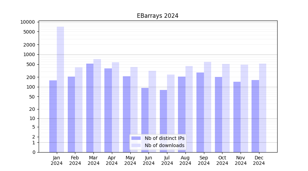Select the Dec 2024 downloads bar

click(262, 108)
